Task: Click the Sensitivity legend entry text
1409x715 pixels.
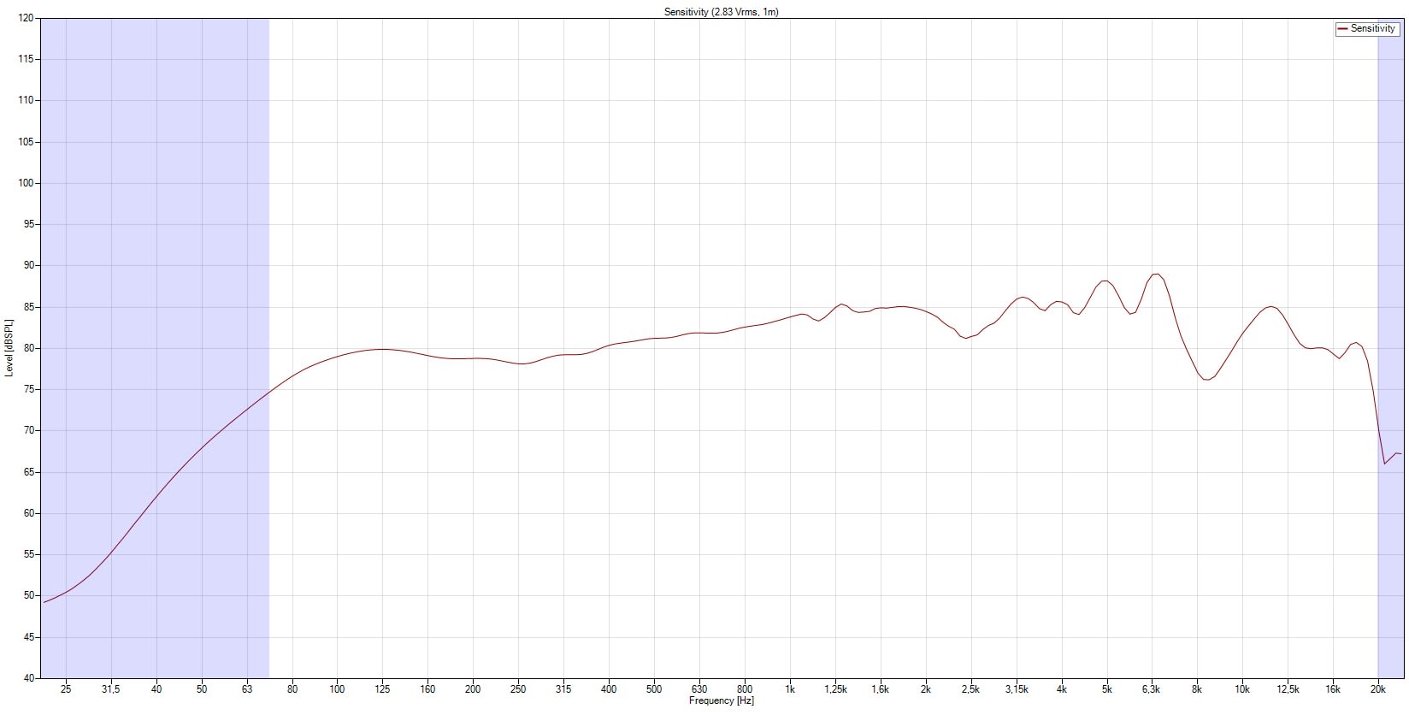Action: tap(1373, 28)
